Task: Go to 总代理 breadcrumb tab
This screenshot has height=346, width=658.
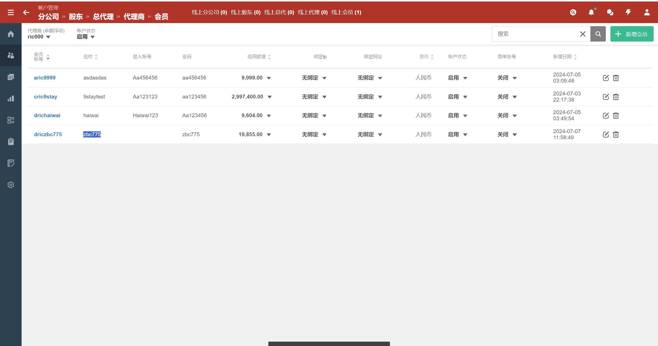Action: (103, 17)
